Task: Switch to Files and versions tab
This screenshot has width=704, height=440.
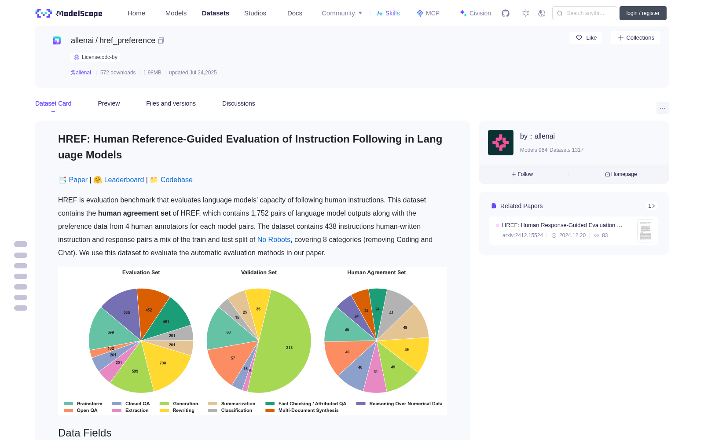Action: pyautogui.click(x=171, y=103)
